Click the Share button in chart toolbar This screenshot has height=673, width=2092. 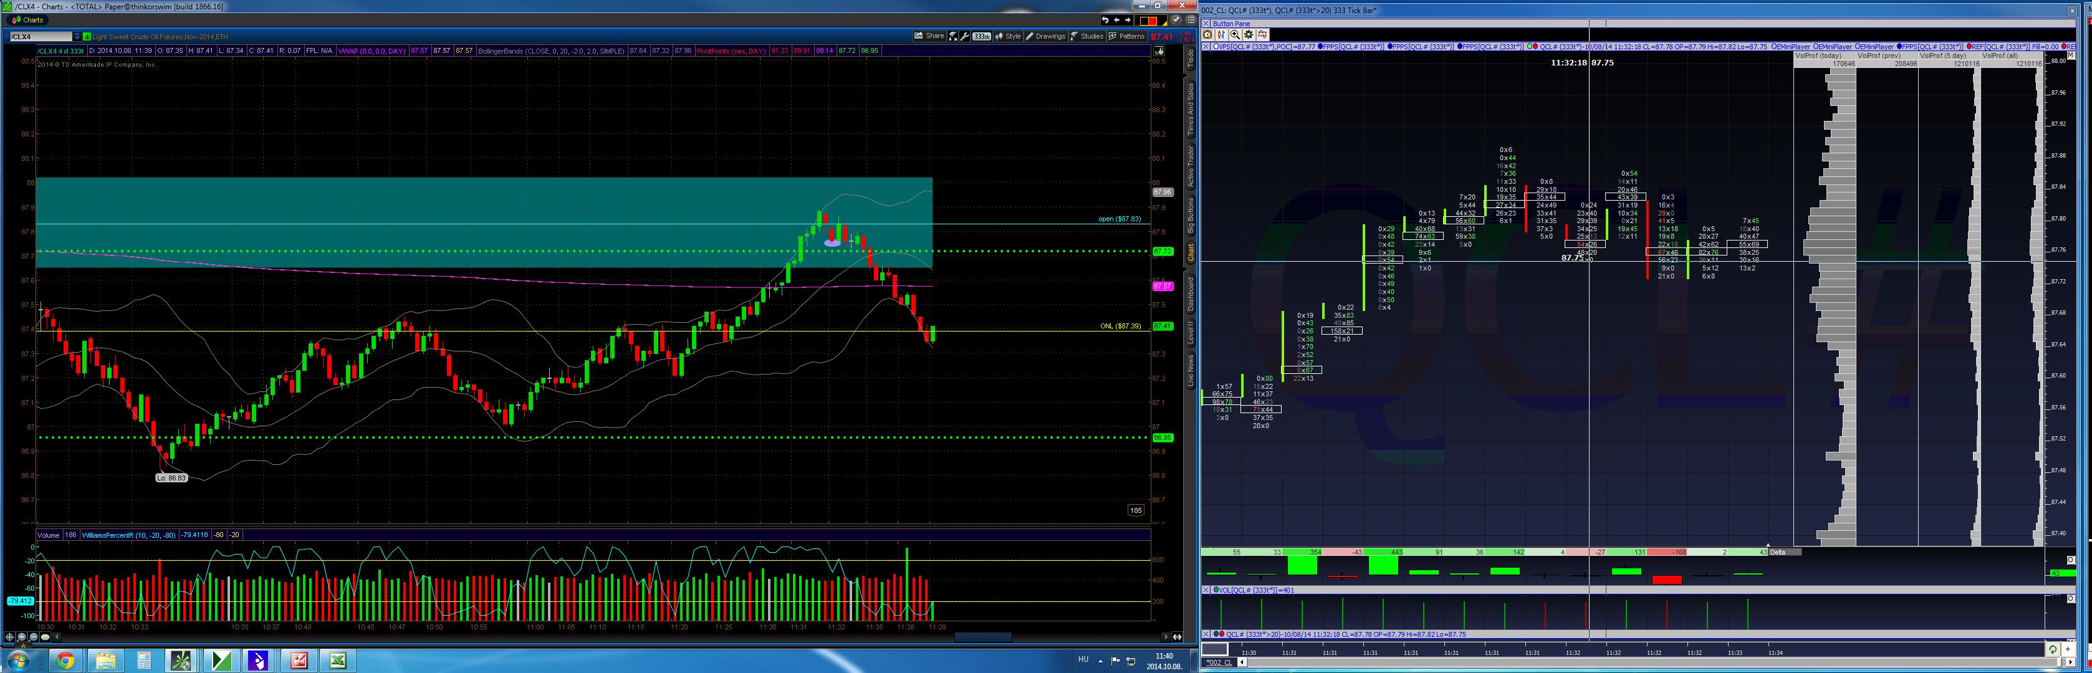pos(929,36)
